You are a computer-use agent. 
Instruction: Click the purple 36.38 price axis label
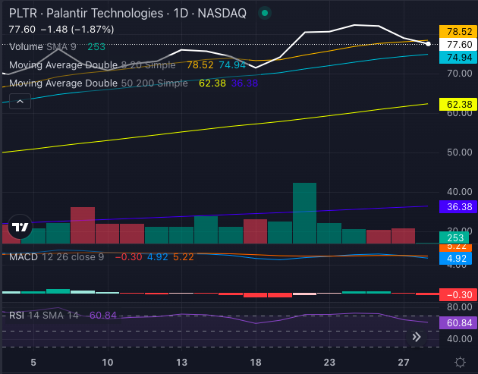459,206
